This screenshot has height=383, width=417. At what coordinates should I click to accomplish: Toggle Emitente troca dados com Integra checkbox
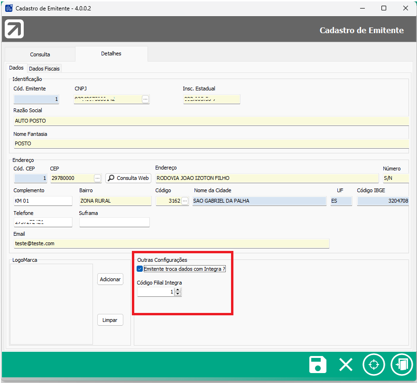tap(140, 269)
